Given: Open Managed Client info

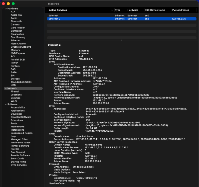Looking at the screenshot, I should click(x=19, y=139).
